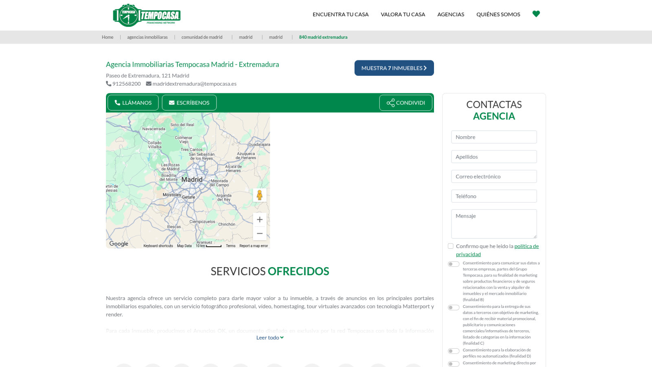Expand text with Leer todo
Viewport: 652px width, 367px height.
coord(270,338)
